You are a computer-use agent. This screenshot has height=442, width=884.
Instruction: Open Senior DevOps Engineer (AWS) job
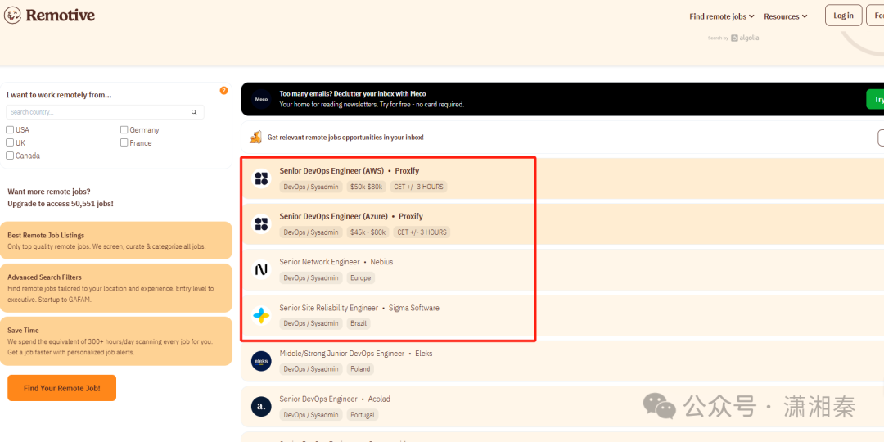(331, 171)
